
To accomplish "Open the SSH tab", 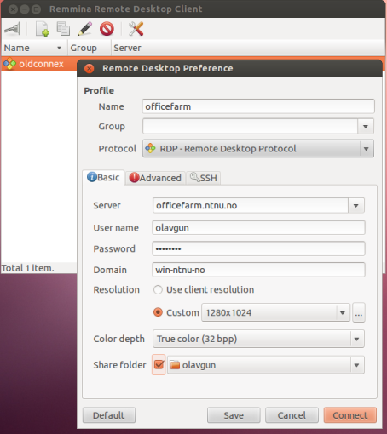I will pos(204,178).
